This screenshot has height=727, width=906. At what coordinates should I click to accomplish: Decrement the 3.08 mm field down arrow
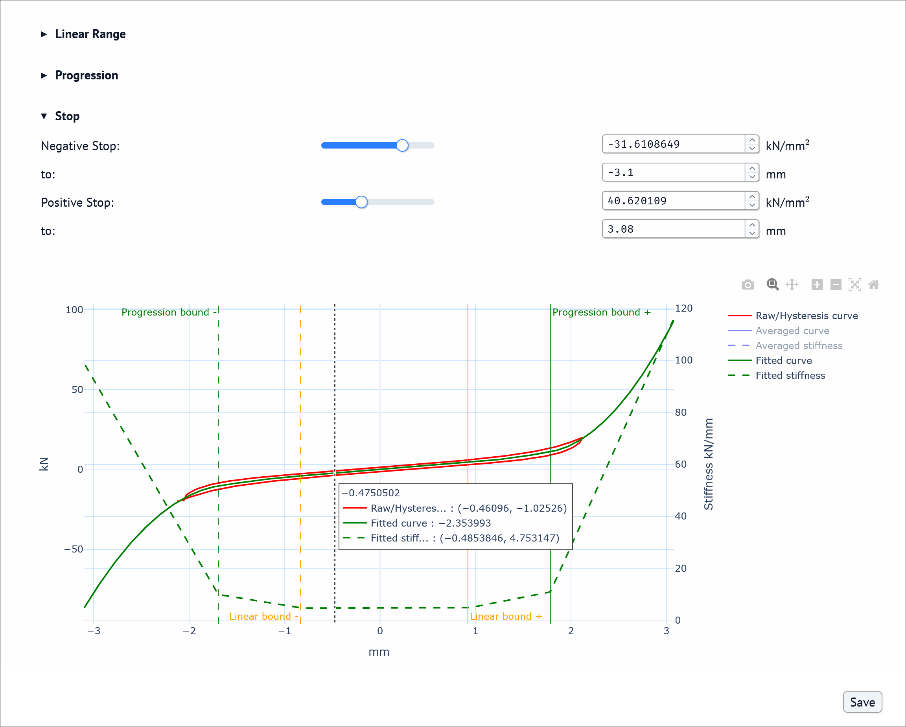[x=752, y=233]
